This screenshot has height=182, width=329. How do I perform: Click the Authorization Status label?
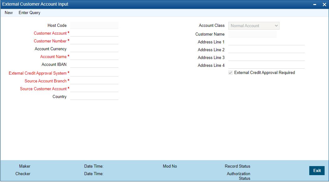(x=238, y=176)
